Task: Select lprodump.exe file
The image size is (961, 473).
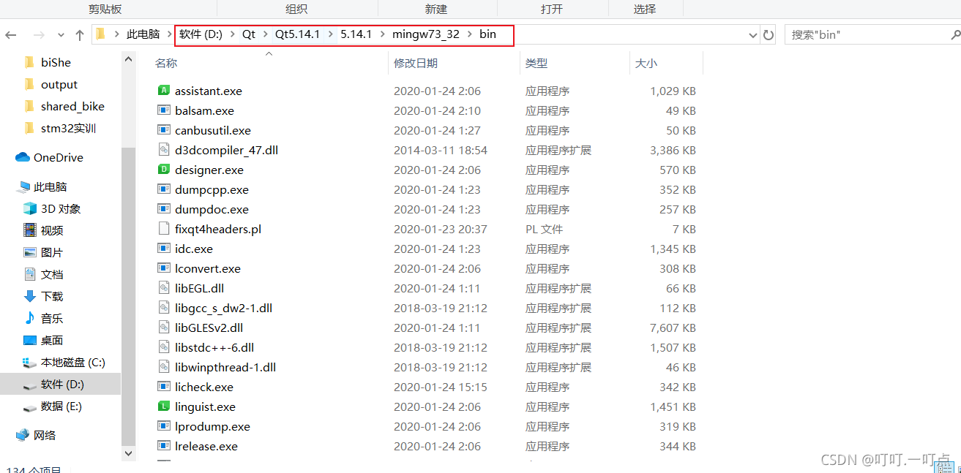Action: click(x=212, y=426)
